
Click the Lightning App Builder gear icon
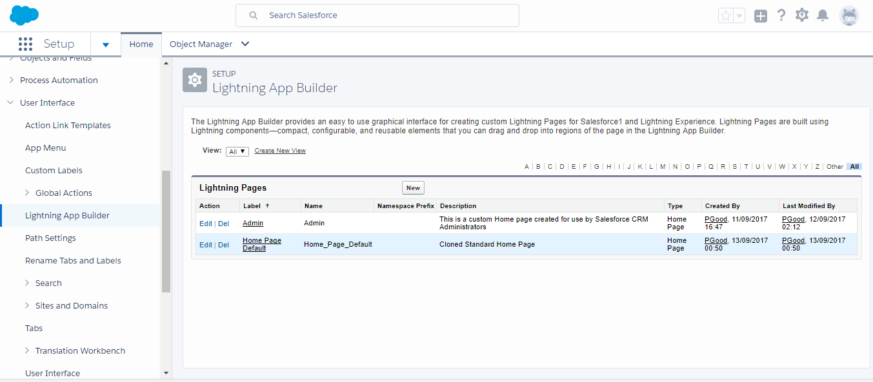click(194, 81)
